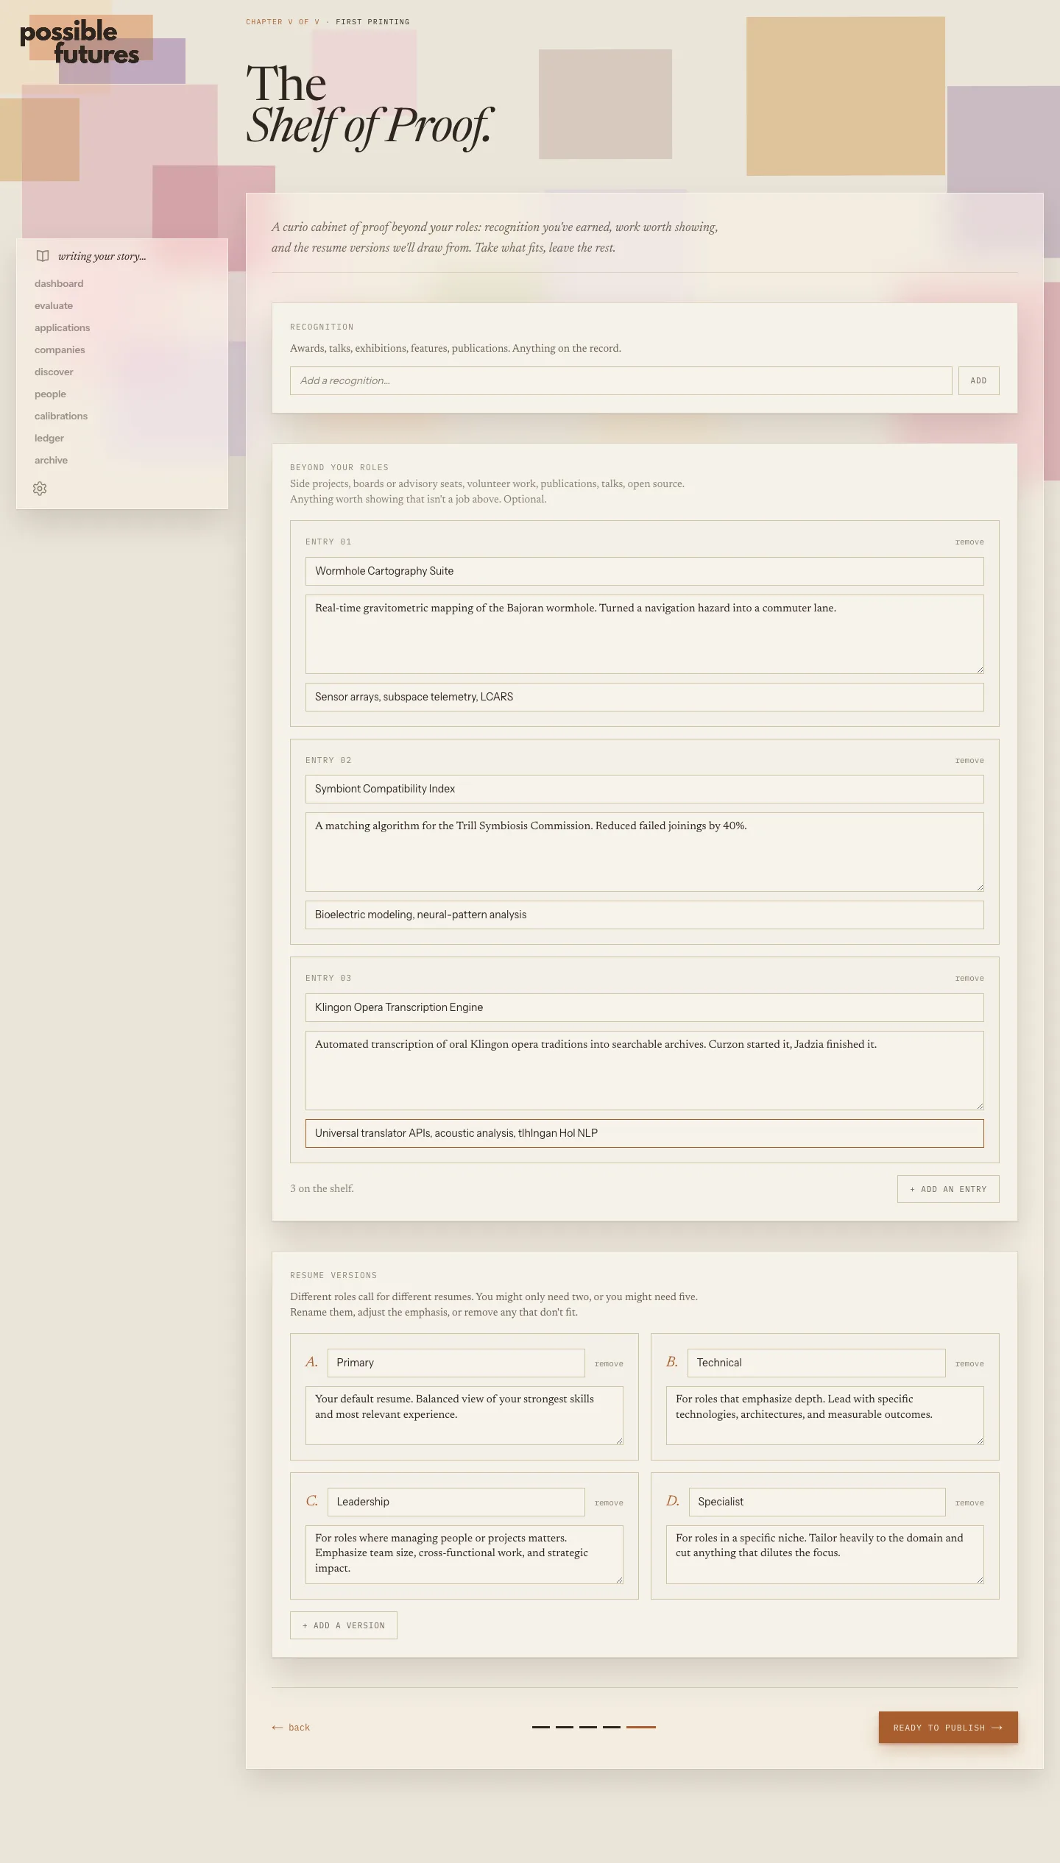Remove the Technical resume version
The height and width of the screenshot is (1863, 1060).
click(x=969, y=1364)
